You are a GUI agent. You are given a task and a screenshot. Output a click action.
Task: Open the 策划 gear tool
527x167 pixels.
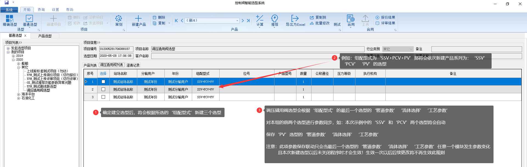119,19
